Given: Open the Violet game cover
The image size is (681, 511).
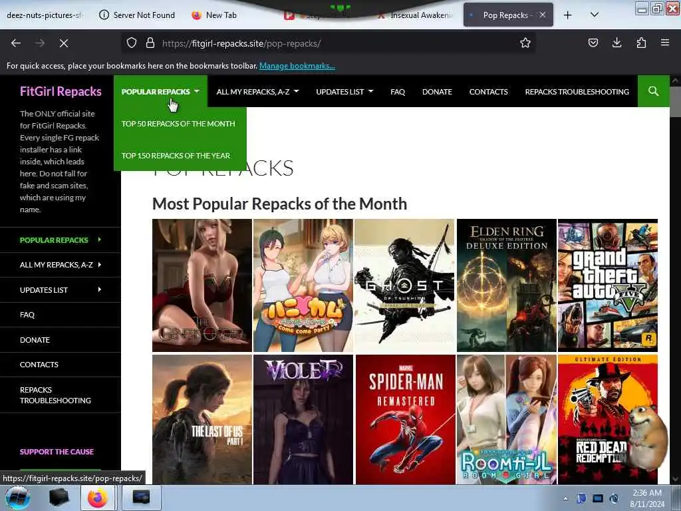Looking at the screenshot, I should [x=303, y=419].
